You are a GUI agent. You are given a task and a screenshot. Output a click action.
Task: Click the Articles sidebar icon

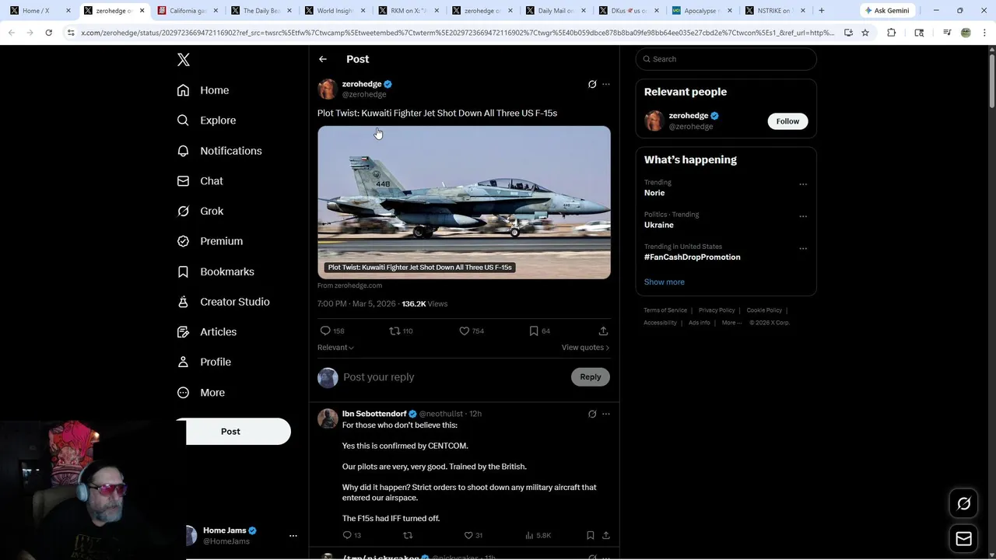pyautogui.click(x=184, y=332)
